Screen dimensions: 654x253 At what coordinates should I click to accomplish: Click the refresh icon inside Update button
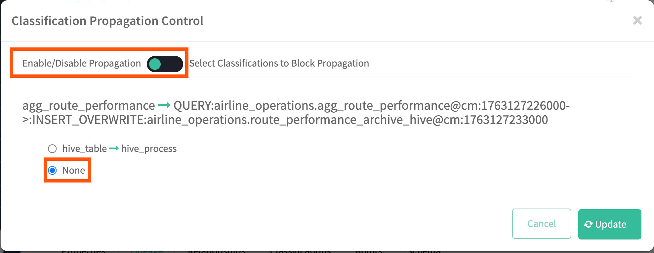click(588, 224)
